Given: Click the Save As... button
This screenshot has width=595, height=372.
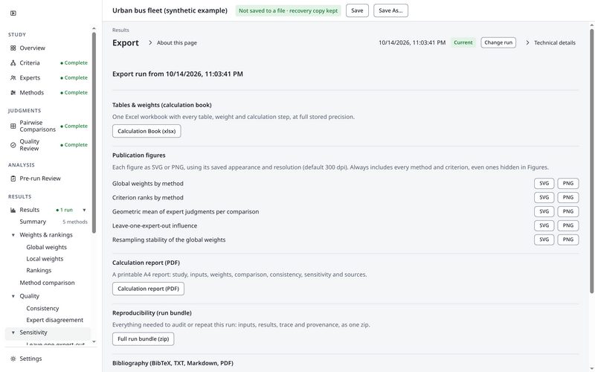Looking at the screenshot, I should (390, 10).
